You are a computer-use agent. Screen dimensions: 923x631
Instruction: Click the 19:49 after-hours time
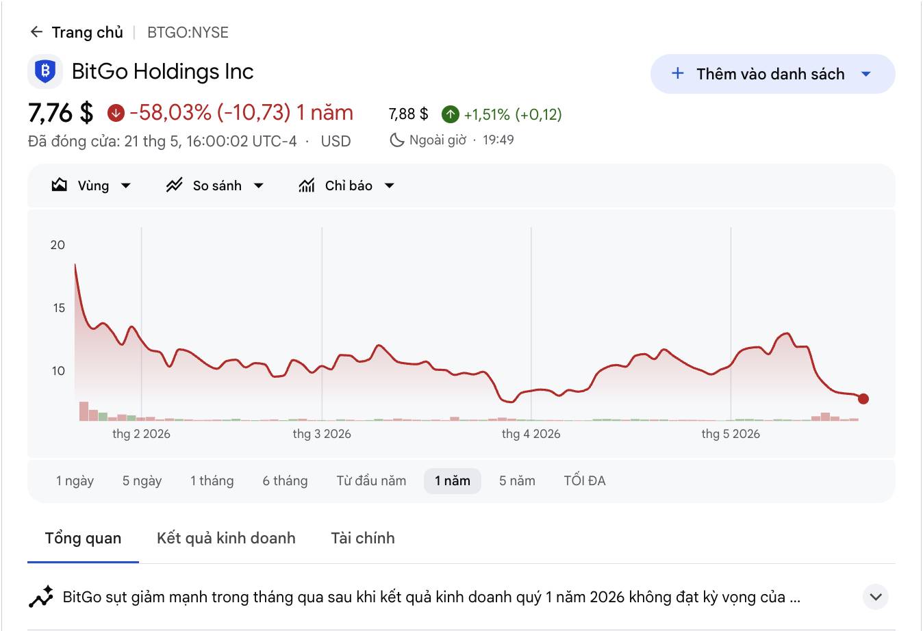498,140
